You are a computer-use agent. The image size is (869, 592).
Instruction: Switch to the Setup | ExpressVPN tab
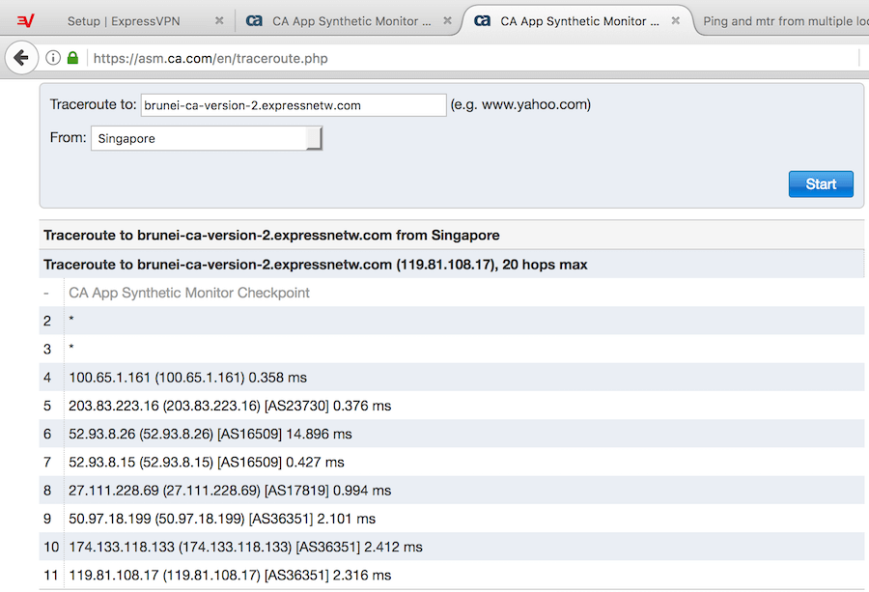coord(124,21)
